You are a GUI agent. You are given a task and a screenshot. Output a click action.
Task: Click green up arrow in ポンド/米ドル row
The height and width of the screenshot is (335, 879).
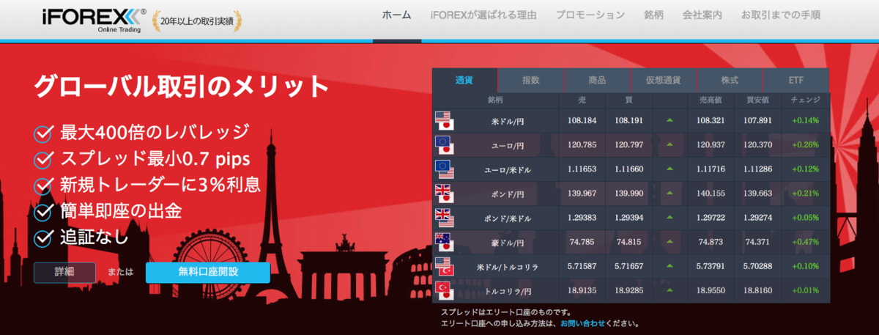(670, 218)
